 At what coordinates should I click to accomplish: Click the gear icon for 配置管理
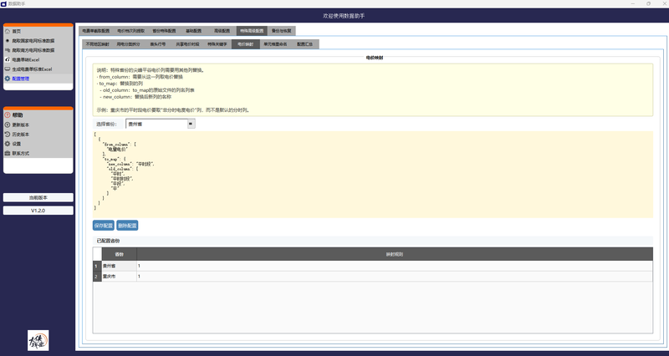coord(8,79)
